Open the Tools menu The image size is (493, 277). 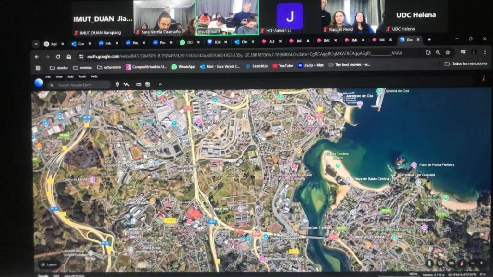coord(82,76)
